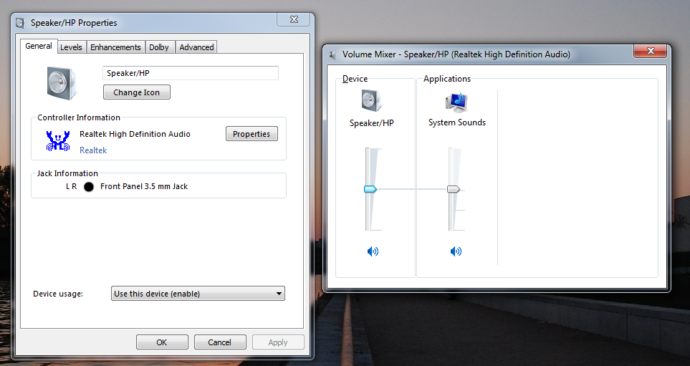
Task: Click the black jack color dot
Action: tap(89, 186)
